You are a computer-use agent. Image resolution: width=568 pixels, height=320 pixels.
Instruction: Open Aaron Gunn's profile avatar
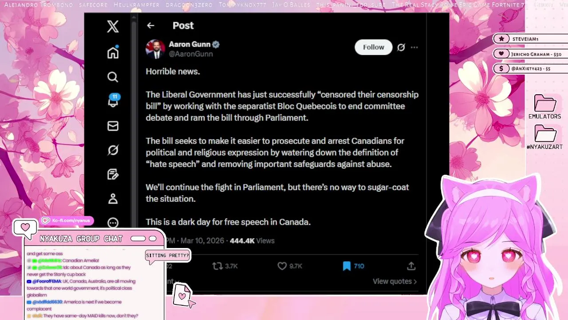point(155,49)
